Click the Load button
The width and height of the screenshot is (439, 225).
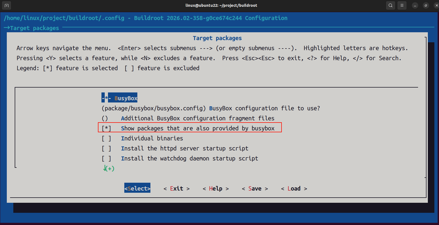(x=294, y=188)
